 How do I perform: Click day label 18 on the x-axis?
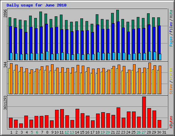click(x=97, y=132)
